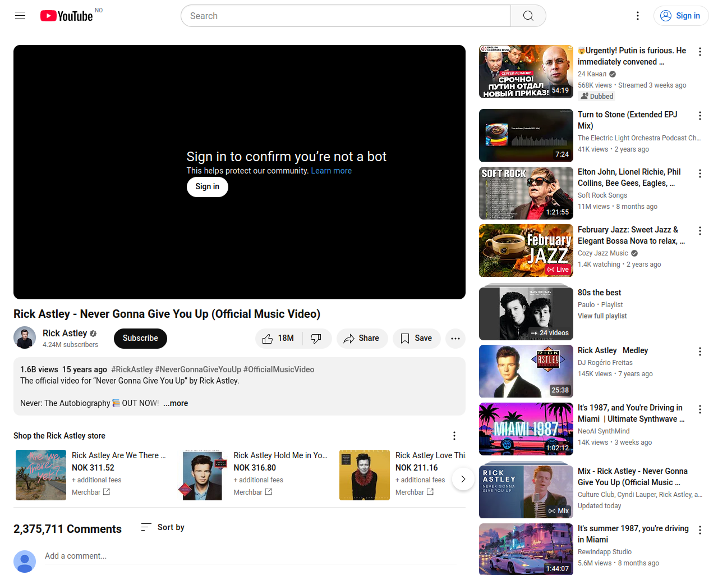
Task: Open options for Rick Astley Medley video
Action: coord(700,352)
